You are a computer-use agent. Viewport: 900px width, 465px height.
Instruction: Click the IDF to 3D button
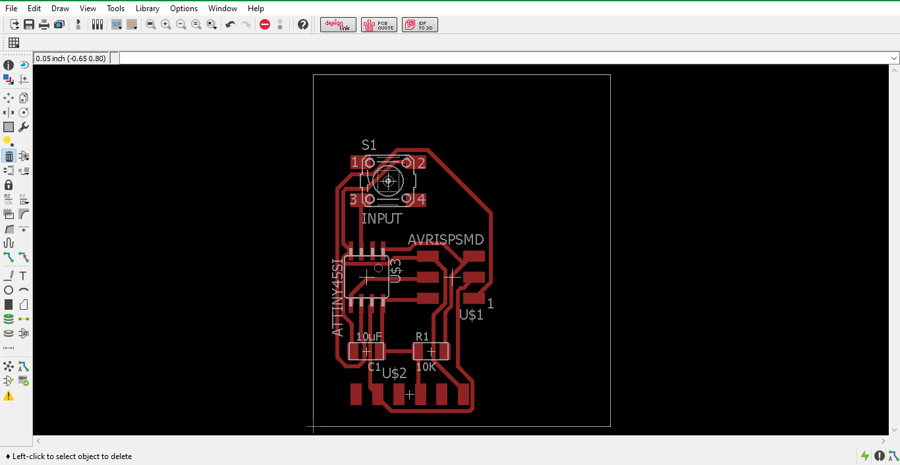420,24
